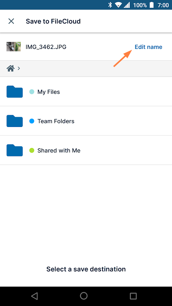The width and height of the screenshot is (172, 306).
Task: Go to the home breadcrumb icon
Action: 11,68
